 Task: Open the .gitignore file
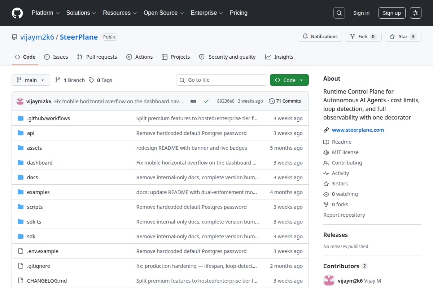tap(39, 266)
